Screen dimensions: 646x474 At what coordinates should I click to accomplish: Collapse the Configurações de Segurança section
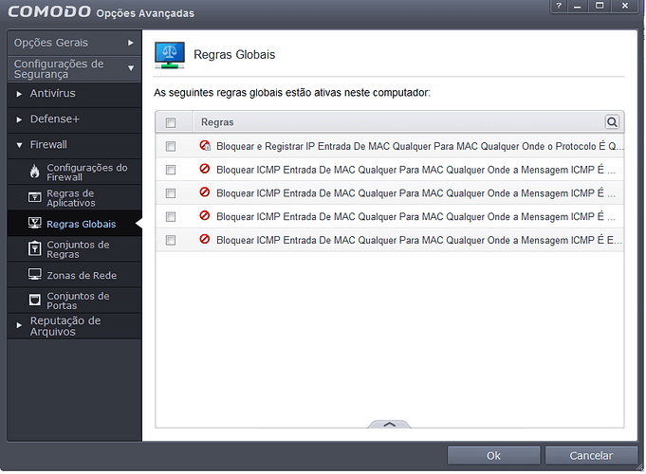[x=75, y=69]
